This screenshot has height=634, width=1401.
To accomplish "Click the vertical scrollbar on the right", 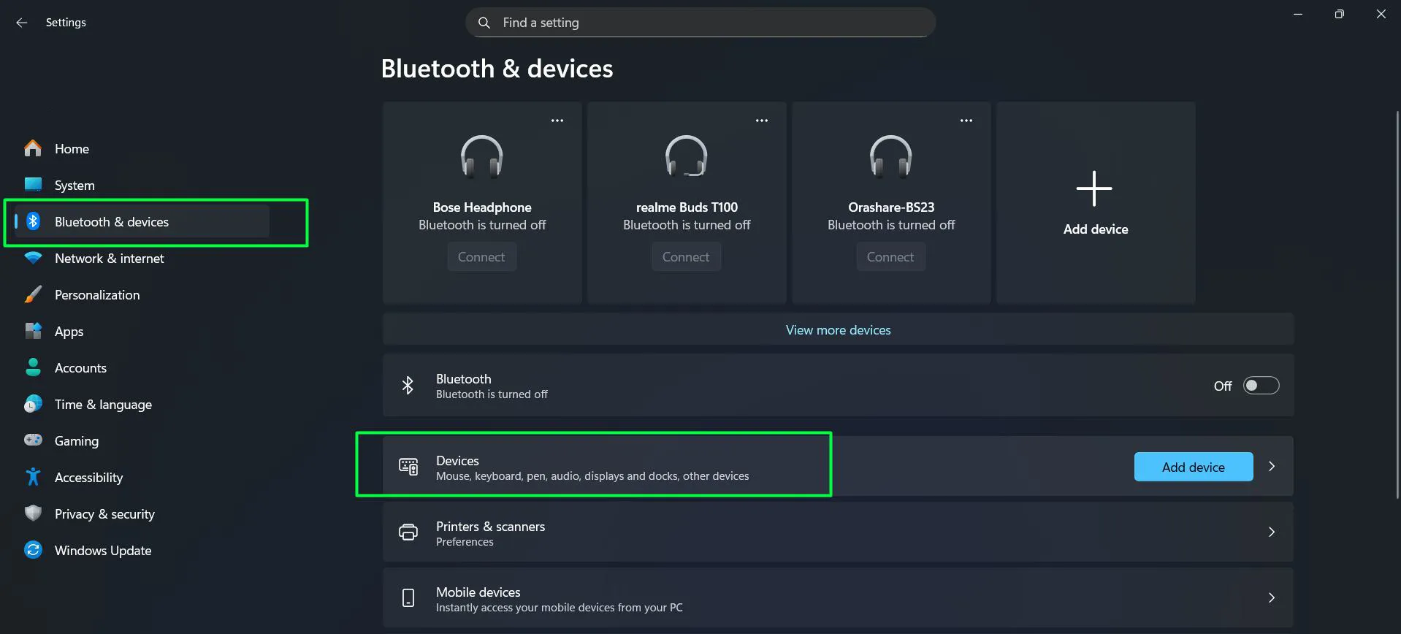I will click(x=1397, y=304).
